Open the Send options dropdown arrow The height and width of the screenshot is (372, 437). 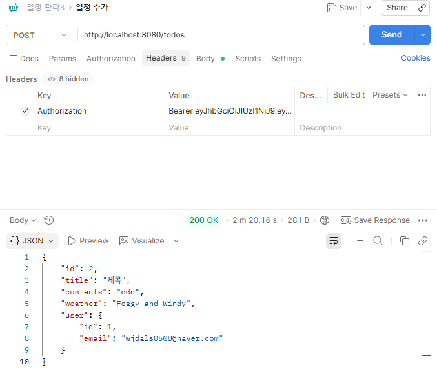click(x=423, y=35)
